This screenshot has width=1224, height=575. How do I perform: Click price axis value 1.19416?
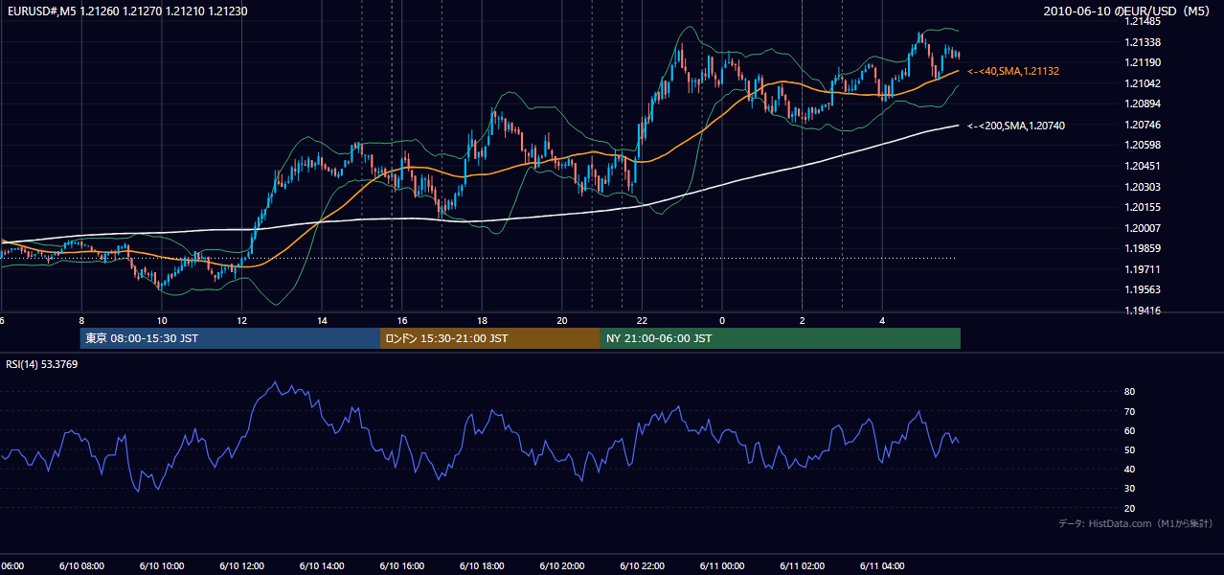point(1143,310)
